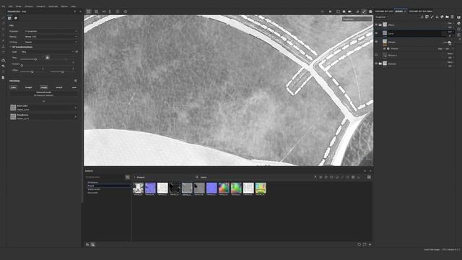This screenshot has height=260, width=462.
Task: Select the Paint tool in left toolbar
Action: click(3, 17)
